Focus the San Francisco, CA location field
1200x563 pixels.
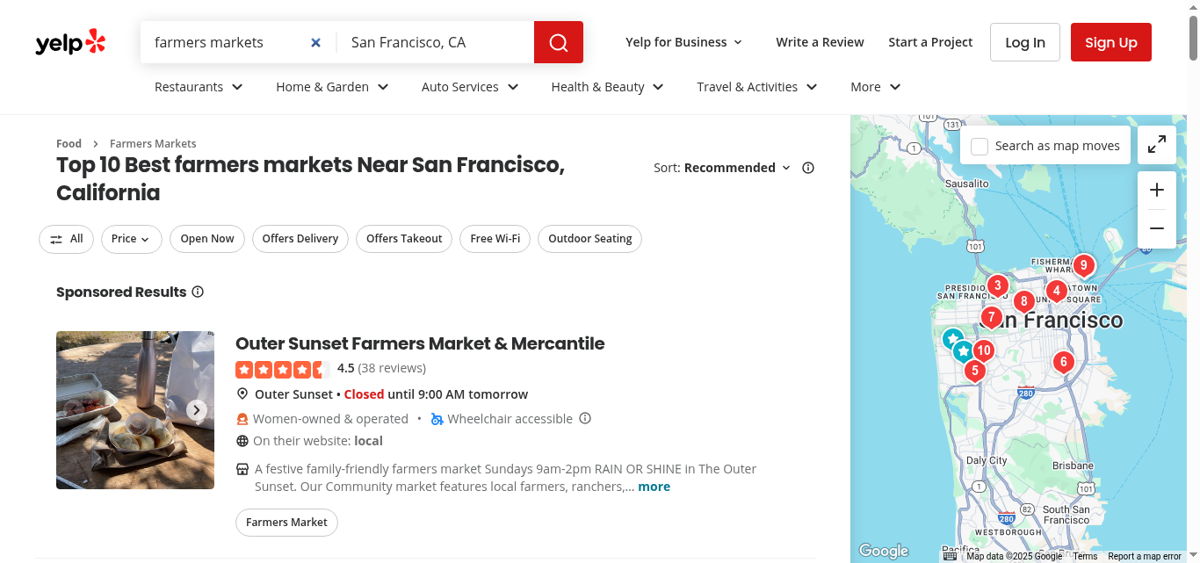click(436, 42)
